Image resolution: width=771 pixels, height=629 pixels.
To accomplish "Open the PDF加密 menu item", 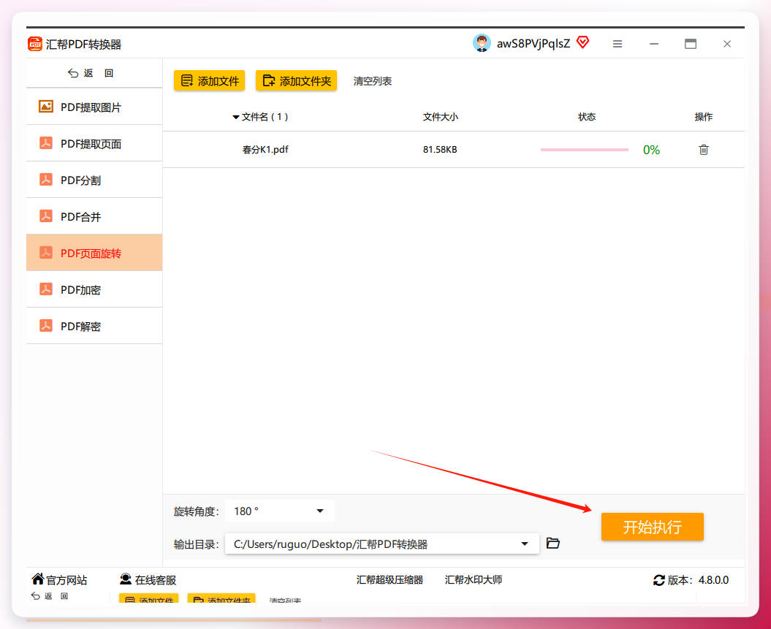I will point(94,289).
